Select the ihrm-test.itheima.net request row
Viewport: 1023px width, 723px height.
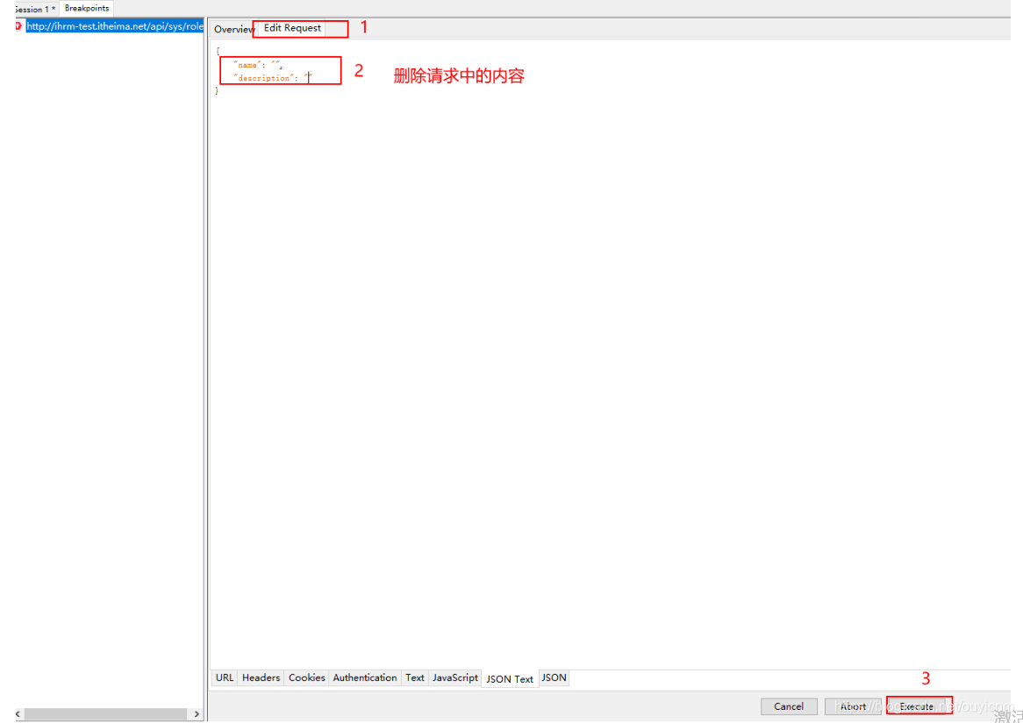click(114, 26)
